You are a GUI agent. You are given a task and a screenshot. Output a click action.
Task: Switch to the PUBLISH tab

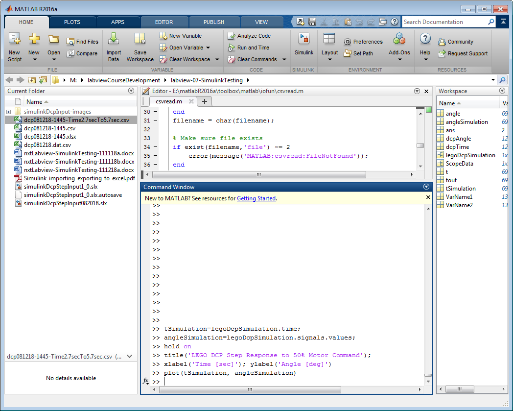point(213,22)
